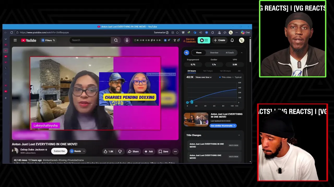Open the YouTube hamburger guide menu
This screenshot has height=187, width=334.
coord(15,40)
